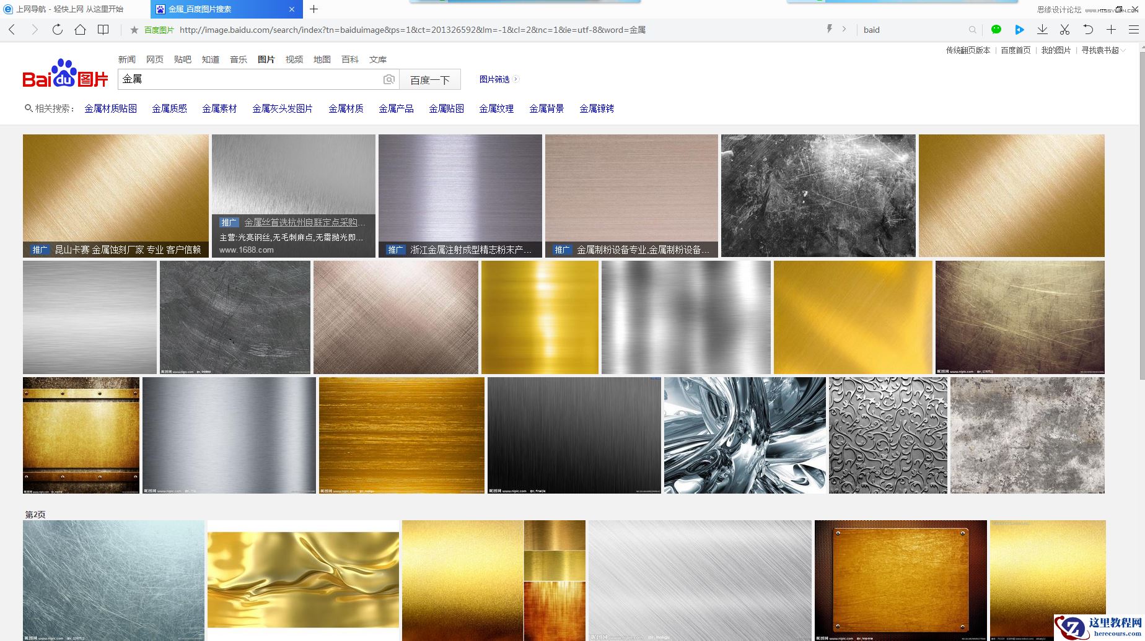Screen dimensions: 1145x641
Task: Open the browser home page icon
Action: tap(81, 29)
